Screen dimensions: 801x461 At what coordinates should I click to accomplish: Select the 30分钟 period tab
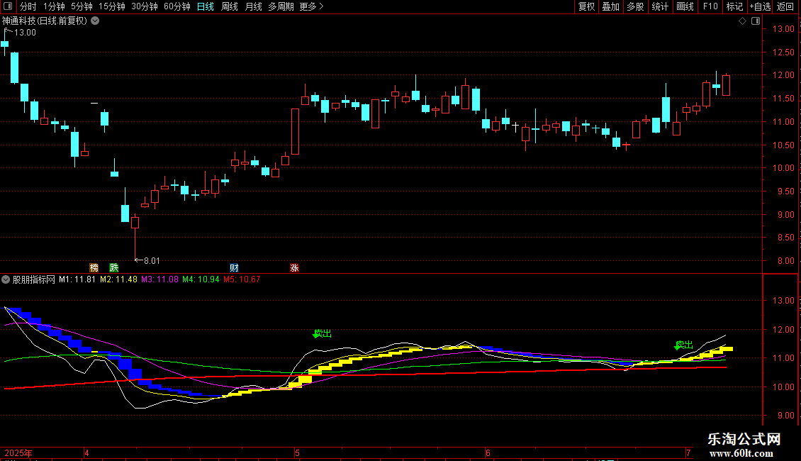click(145, 6)
